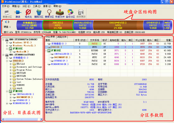Click the 保存更改 (save changes) toolbar icon
This screenshot has width=174, height=123.
(81, 14)
